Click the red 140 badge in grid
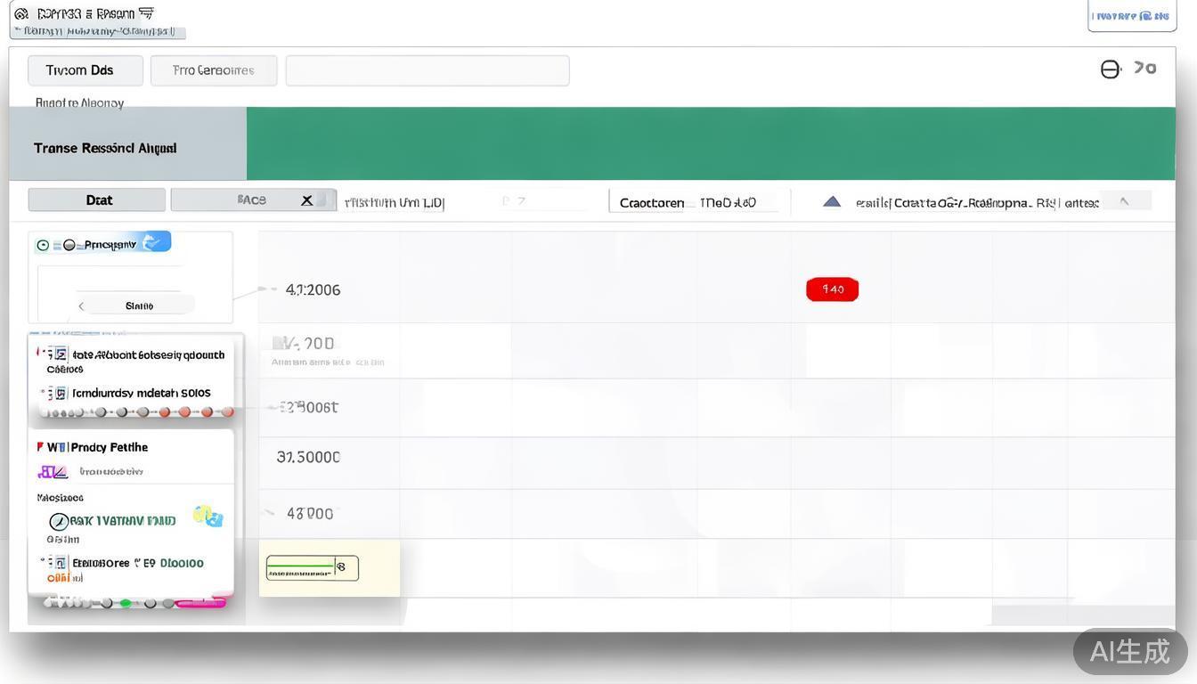 (x=832, y=289)
